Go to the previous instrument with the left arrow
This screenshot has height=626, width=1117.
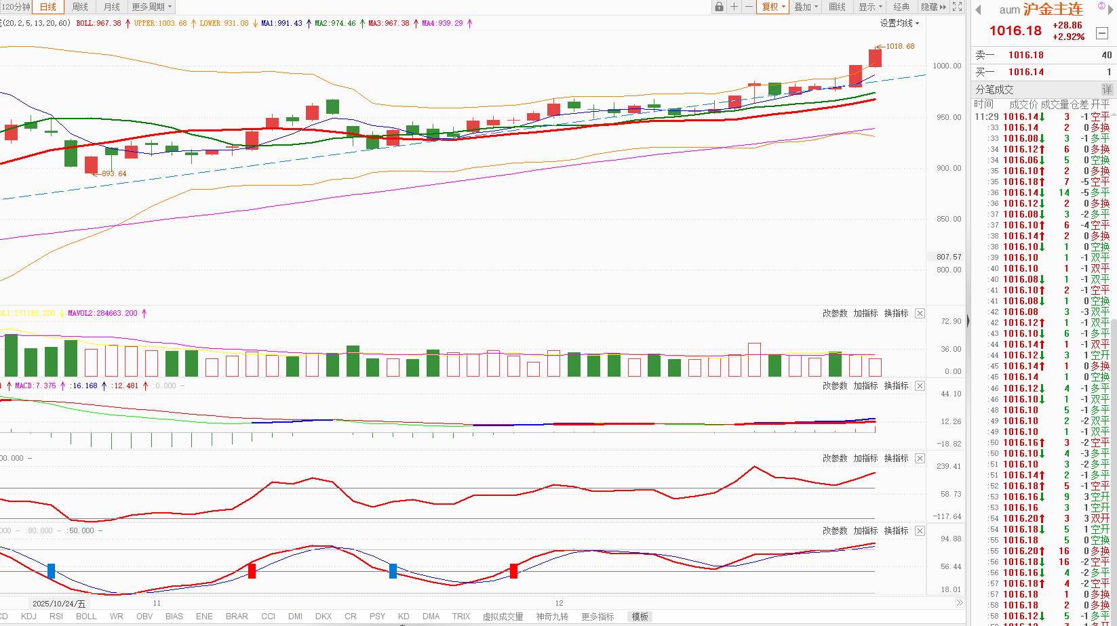click(x=979, y=10)
